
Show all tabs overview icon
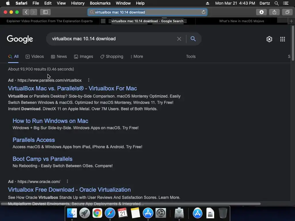[x=287, y=12]
